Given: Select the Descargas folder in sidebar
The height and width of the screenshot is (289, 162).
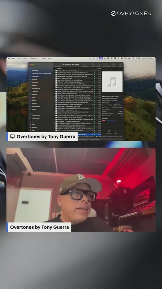Looking at the screenshot, I should (35, 76).
